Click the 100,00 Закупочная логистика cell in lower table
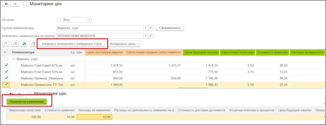 (25, 117)
